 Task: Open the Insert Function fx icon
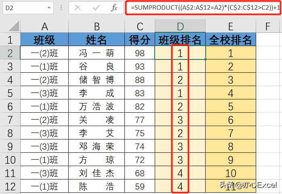[114, 8]
